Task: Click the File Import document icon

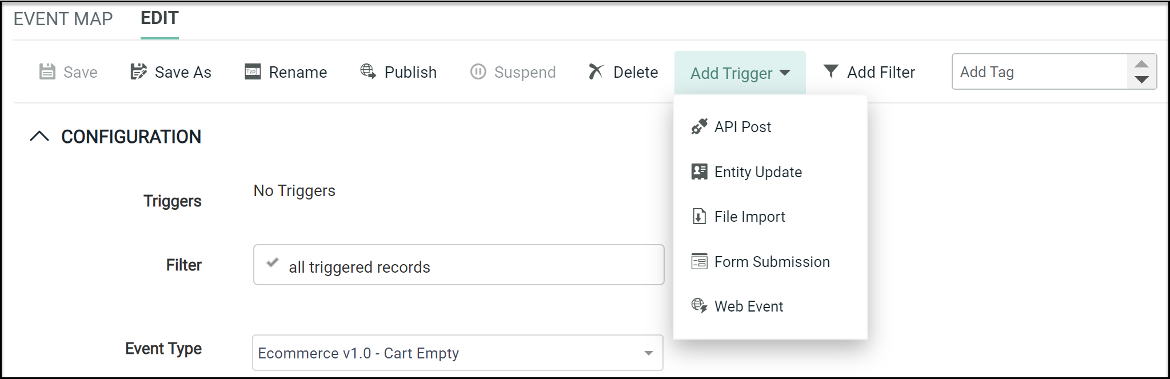Action: click(x=699, y=216)
